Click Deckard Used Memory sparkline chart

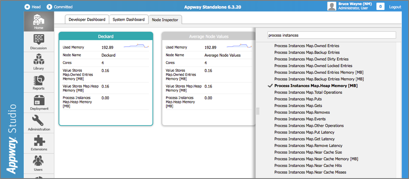136,46
